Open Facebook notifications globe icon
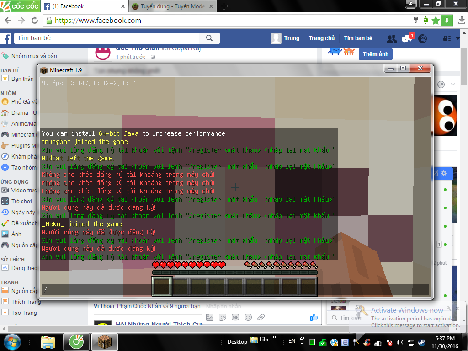 point(422,38)
